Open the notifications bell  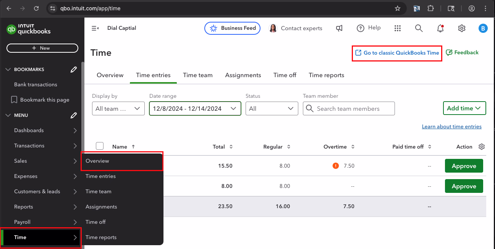pyautogui.click(x=440, y=28)
